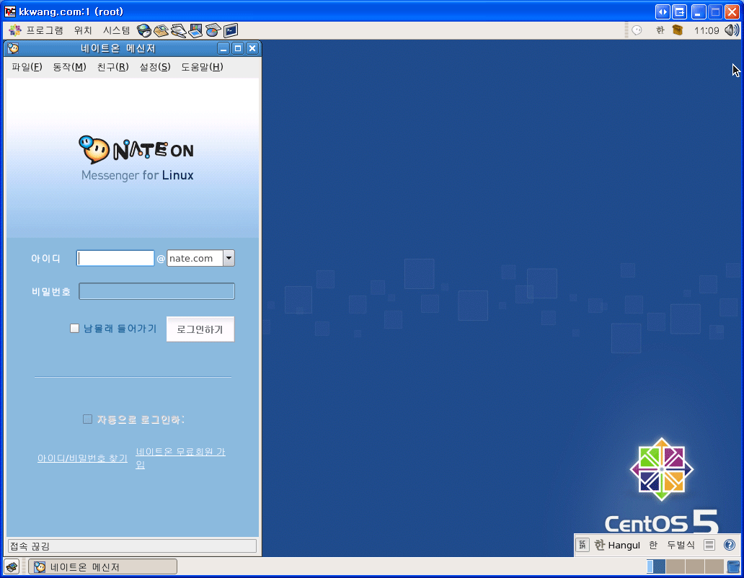Maximize the 네이트온 메신저 window
The width and height of the screenshot is (744, 578).
[x=238, y=48]
